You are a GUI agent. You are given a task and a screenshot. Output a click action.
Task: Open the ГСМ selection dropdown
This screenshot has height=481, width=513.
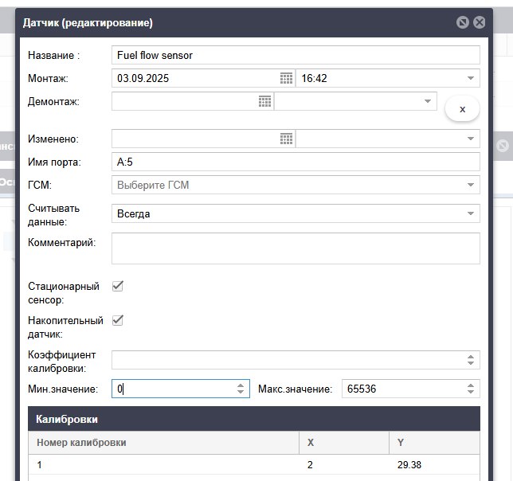pos(471,186)
